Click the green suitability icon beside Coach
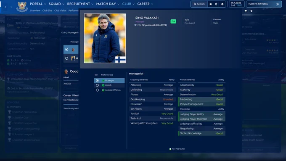The width and height of the screenshot is (286, 161). [x=103, y=85]
